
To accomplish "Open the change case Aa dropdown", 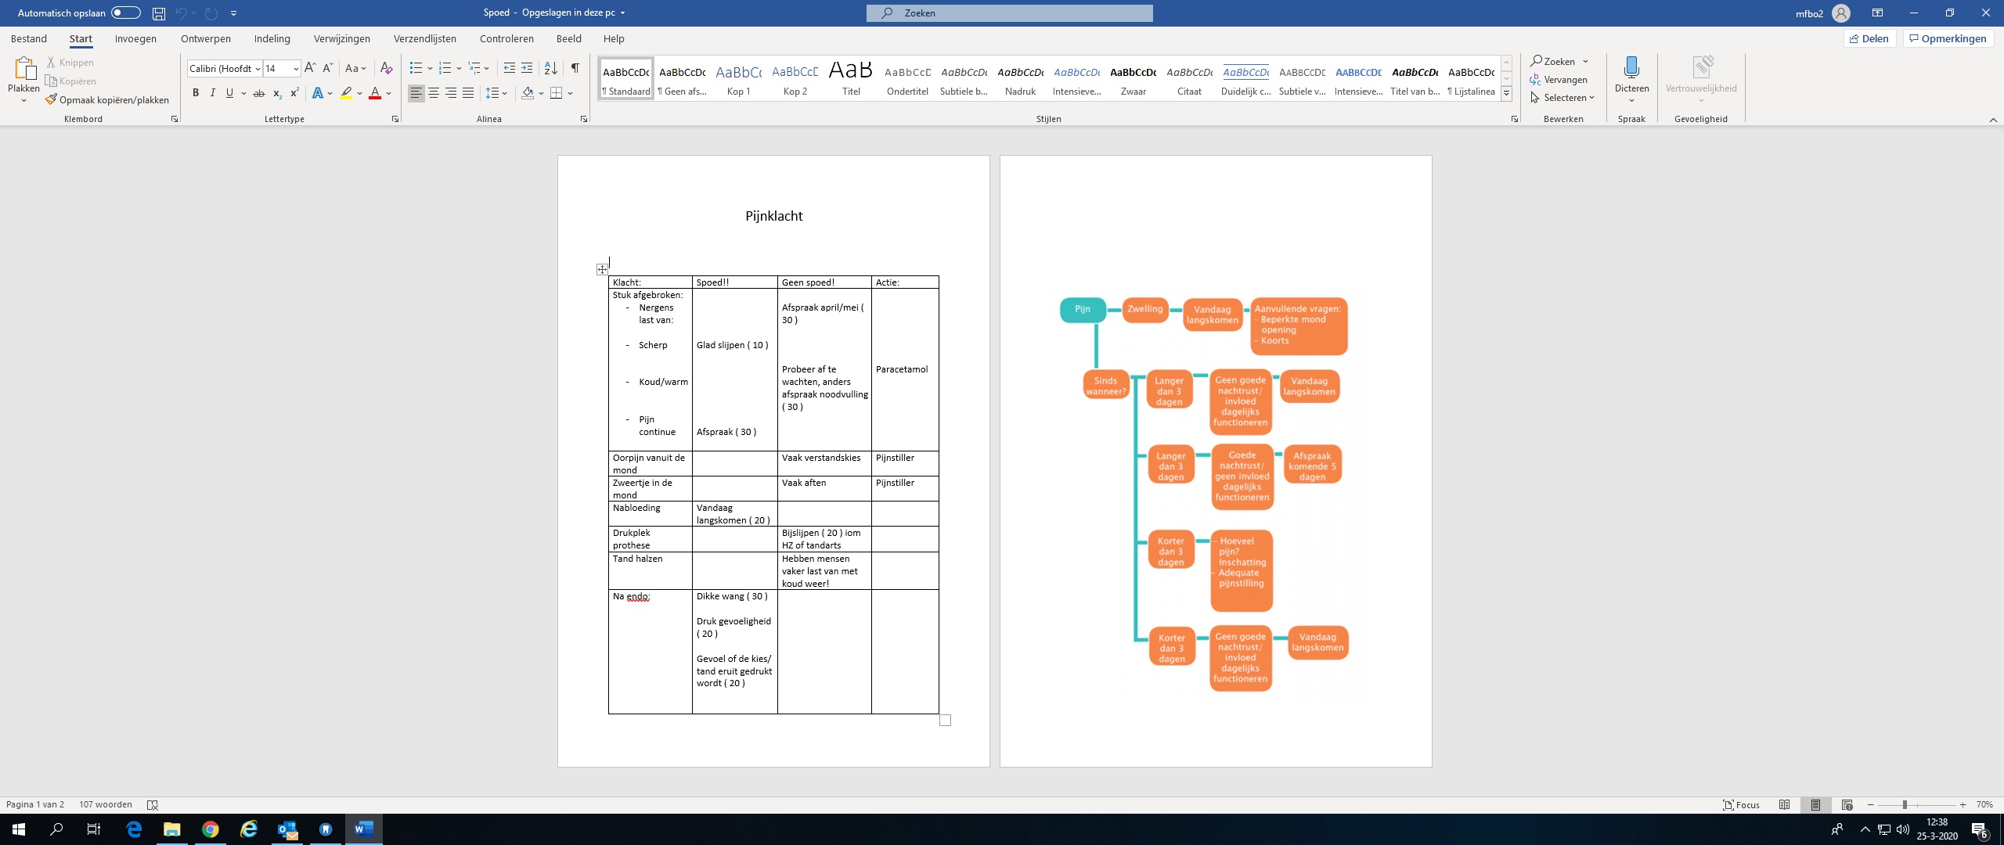I will click(356, 68).
